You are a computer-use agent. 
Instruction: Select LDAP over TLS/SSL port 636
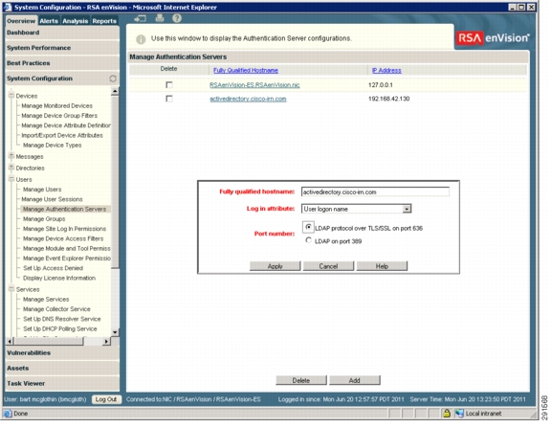[x=308, y=227]
